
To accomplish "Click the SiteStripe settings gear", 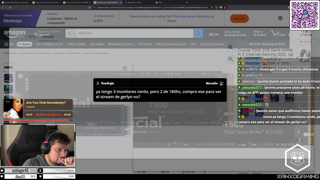I will click(280, 18).
